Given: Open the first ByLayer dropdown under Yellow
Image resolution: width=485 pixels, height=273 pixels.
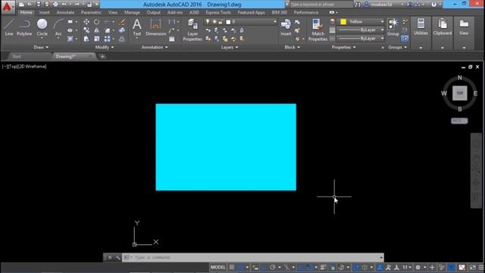Looking at the screenshot, I should (x=361, y=30).
